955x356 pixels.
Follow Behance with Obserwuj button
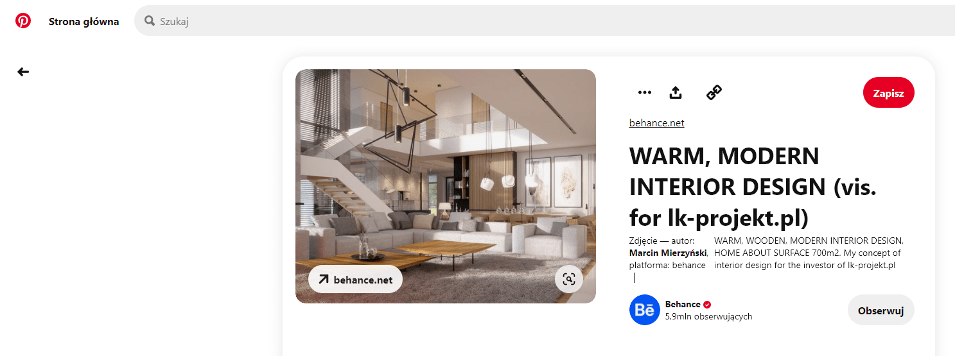tap(881, 310)
